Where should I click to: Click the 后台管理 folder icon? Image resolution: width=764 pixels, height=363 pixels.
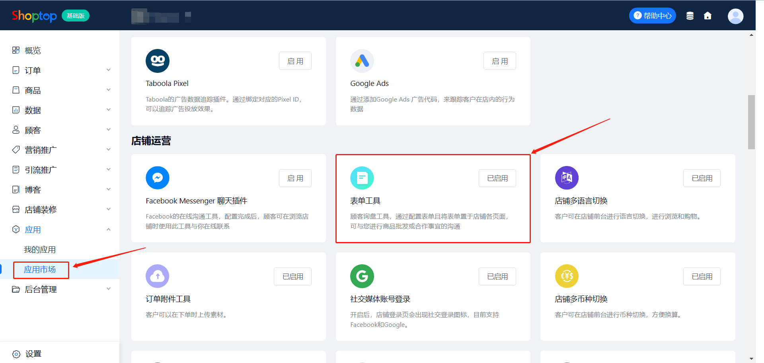[x=16, y=289]
